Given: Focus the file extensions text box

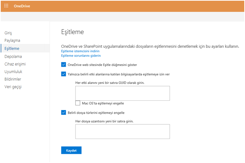Looking at the screenshot, I should pos(123,132).
